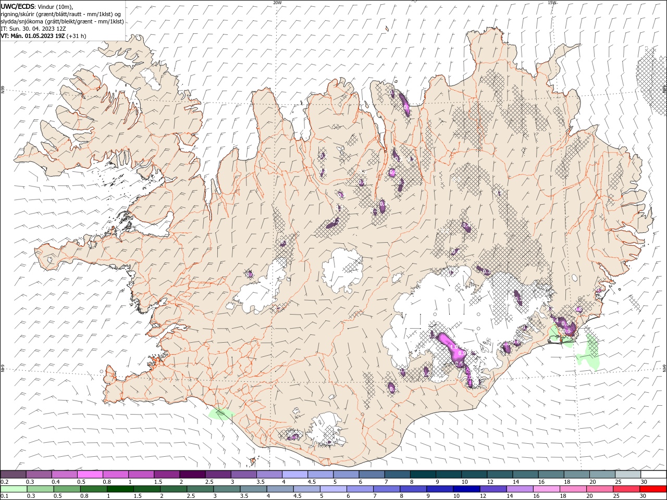Click the pale green 0.1 swatch on rain scale

[14, 489]
